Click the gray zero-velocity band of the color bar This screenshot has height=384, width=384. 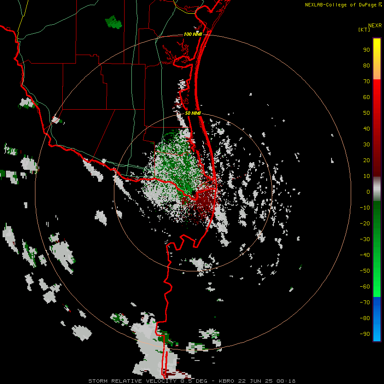377,189
